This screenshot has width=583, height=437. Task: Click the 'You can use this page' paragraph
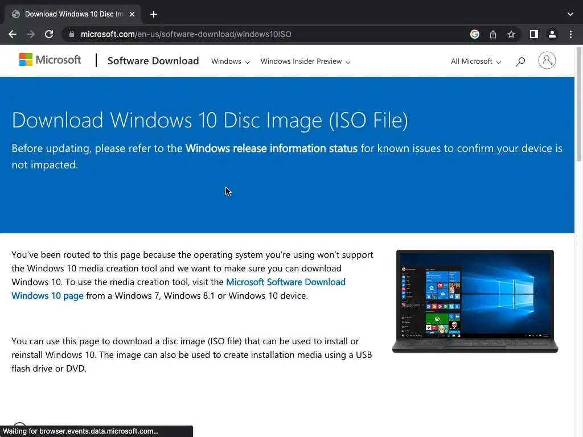tap(192, 355)
